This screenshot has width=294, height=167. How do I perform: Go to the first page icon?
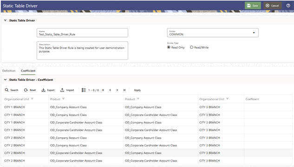click(103, 90)
